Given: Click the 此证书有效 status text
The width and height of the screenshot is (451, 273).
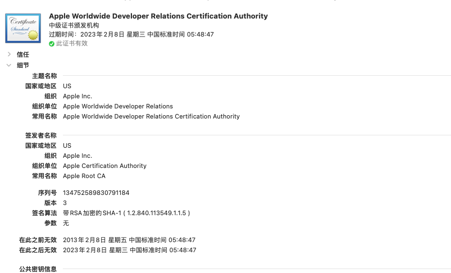Looking at the screenshot, I should tap(72, 43).
